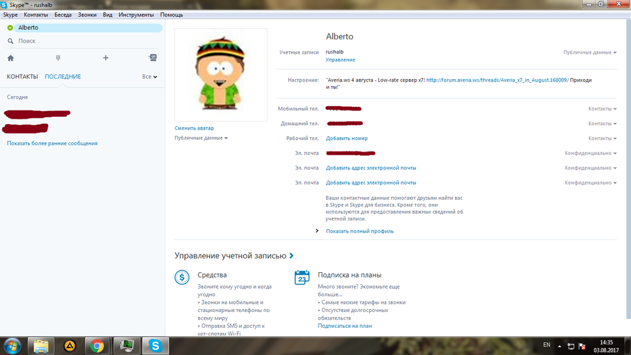Launch Chrome from the taskbar
631x355 pixels.
pyautogui.click(x=97, y=346)
